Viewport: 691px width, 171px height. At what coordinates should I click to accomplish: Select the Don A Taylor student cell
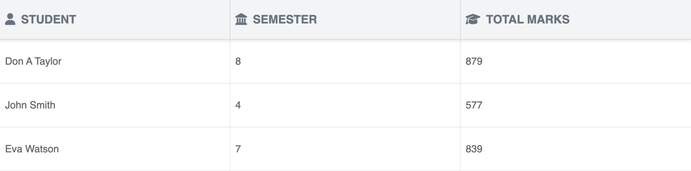pos(115,61)
